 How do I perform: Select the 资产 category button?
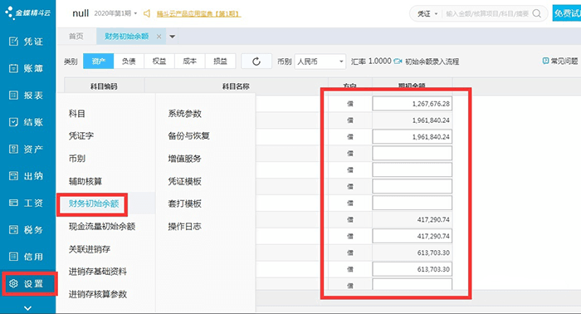98,61
